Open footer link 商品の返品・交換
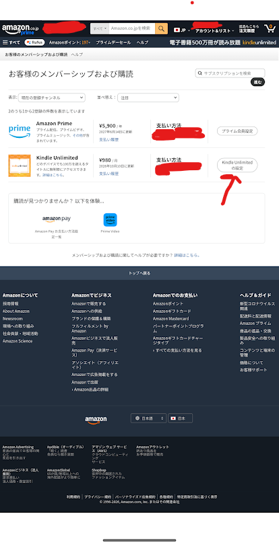 pos(255,331)
